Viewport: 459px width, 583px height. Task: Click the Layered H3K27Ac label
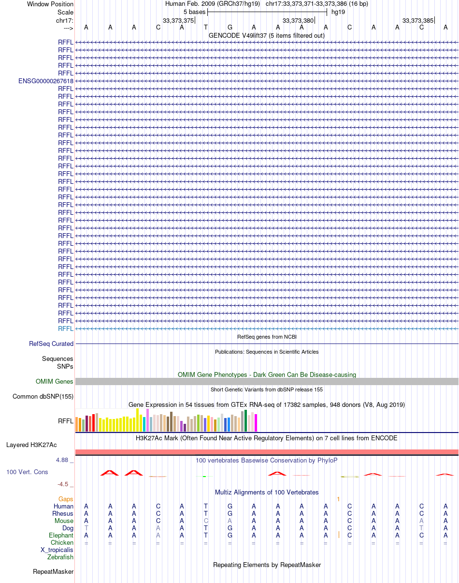point(31,445)
